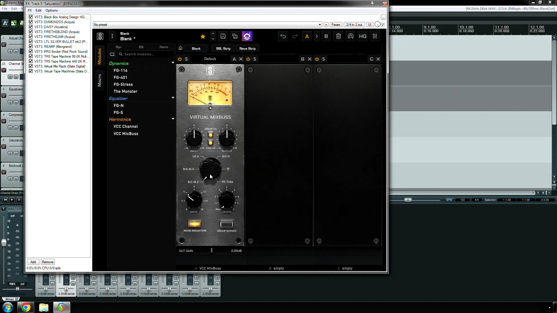Filter modules by Dyn
This screenshot has height=313, width=557.
[119, 47]
